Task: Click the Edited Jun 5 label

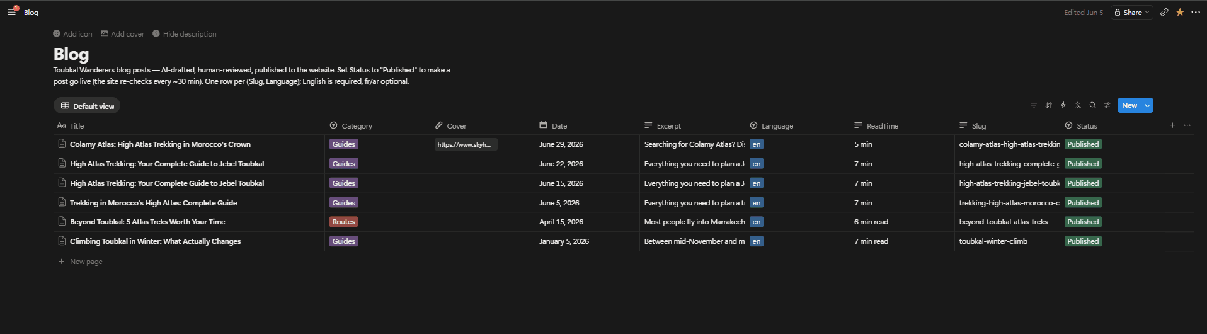Action: 1083,13
